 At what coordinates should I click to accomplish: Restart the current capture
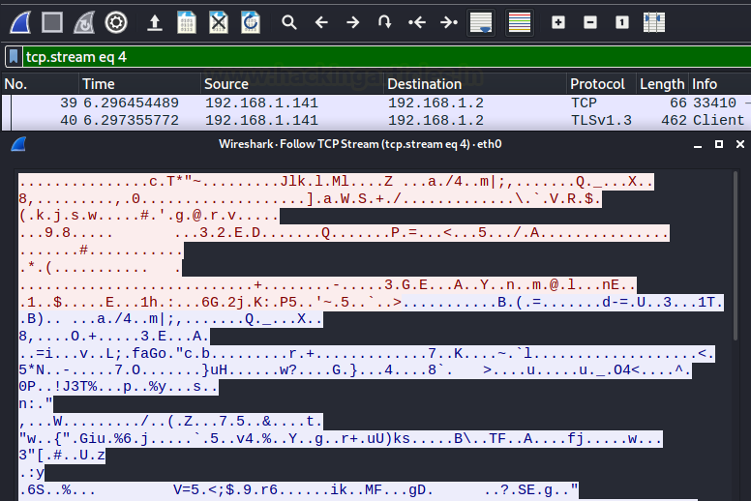tap(84, 21)
